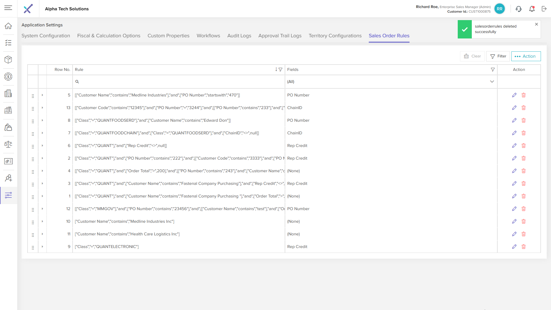Open the package box sidebar icon
The width and height of the screenshot is (551, 310).
pyautogui.click(x=8, y=60)
